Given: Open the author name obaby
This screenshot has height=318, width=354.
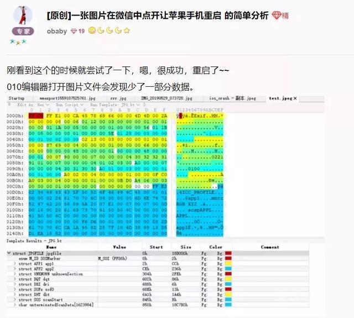Looking at the screenshot, I should coord(57,31).
